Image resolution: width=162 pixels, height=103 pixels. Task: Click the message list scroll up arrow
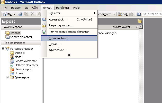(140, 27)
